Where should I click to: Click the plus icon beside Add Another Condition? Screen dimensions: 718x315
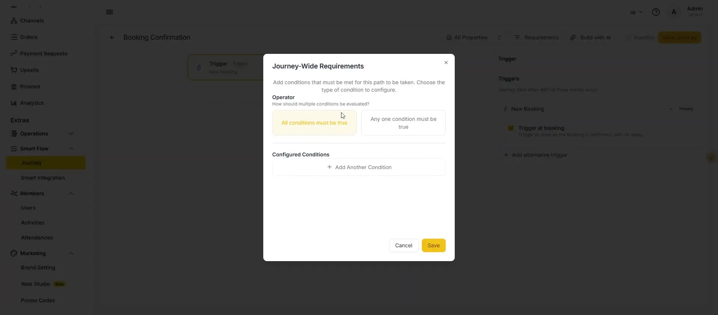point(329,167)
